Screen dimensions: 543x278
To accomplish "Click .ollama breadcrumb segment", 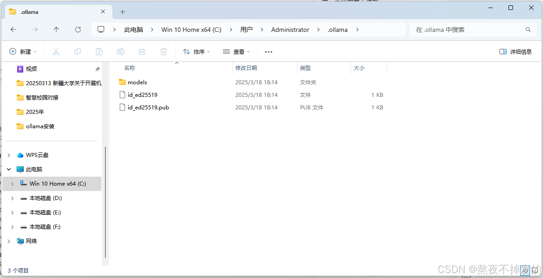I will pos(338,30).
